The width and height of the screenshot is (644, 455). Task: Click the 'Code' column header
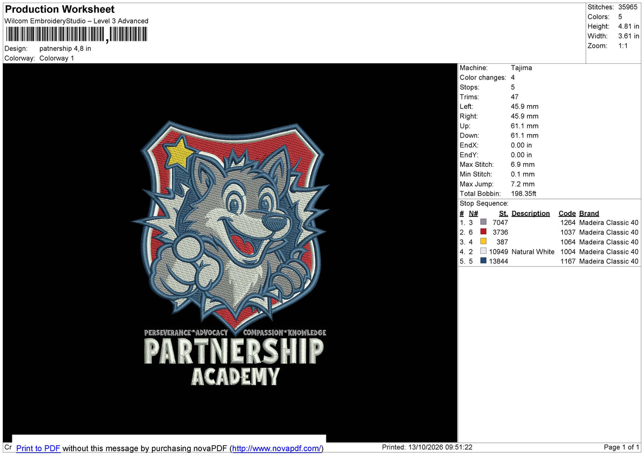tap(567, 213)
